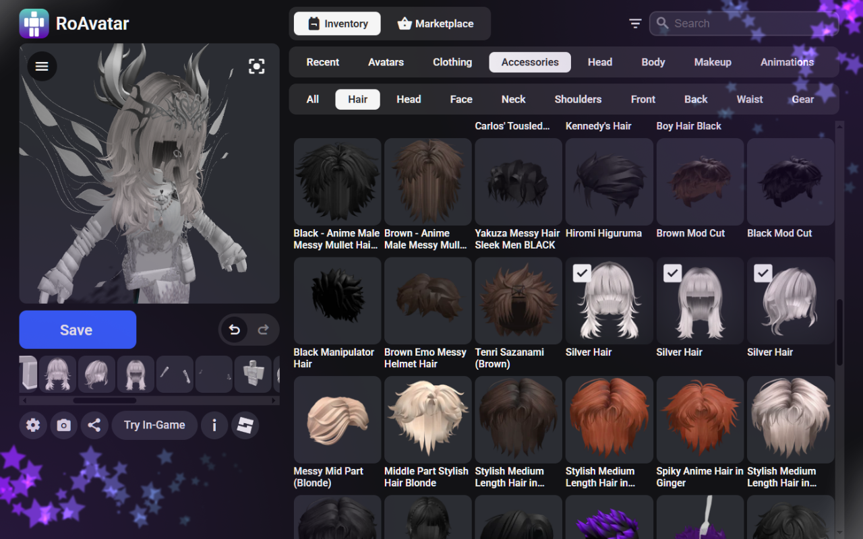Click Boy Hair Black label
The width and height of the screenshot is (863, 539).
click(x=688, y=126)
